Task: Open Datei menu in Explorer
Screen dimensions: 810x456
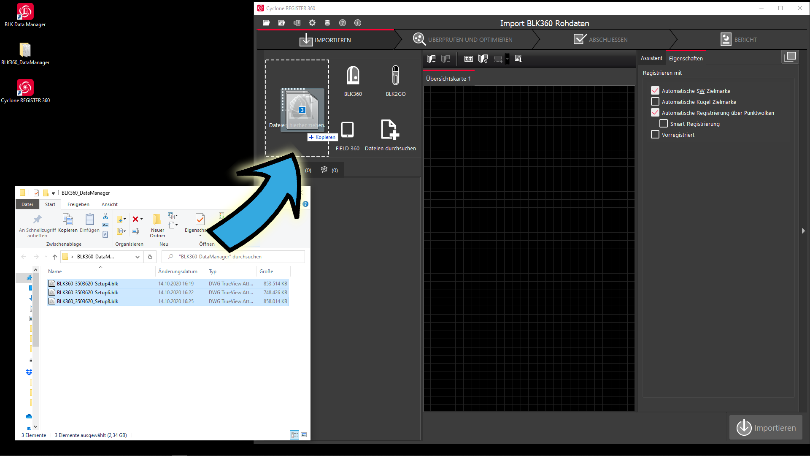Action: click(x=27, y=204)
